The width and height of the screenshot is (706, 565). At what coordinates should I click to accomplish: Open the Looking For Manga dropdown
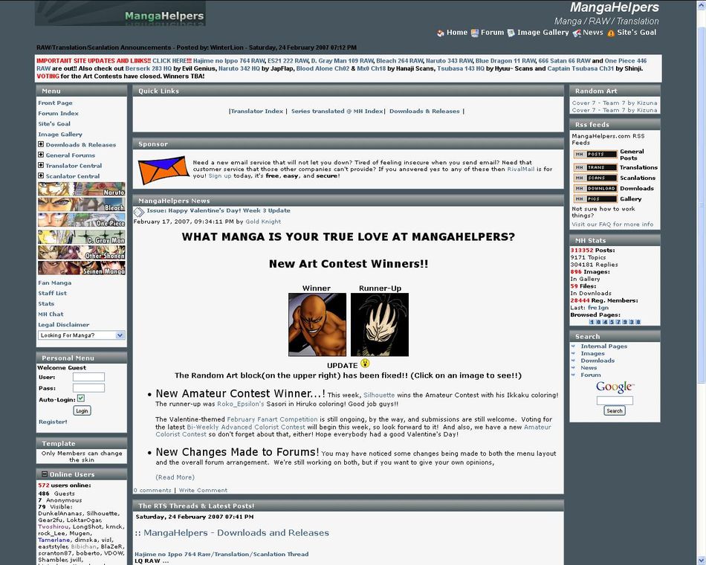(x=82, y=335)
